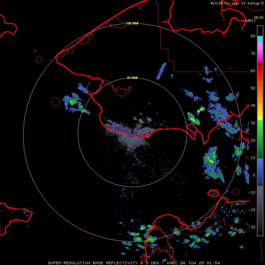Click the "KAEC" station identifier
The width and height of the screenshot is (265, 265).
coord(173,263)
